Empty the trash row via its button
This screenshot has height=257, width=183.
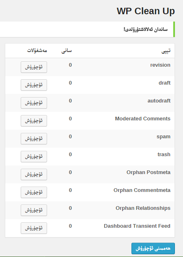34,157
